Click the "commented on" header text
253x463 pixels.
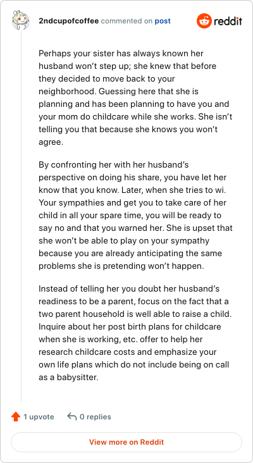[126, 22]
